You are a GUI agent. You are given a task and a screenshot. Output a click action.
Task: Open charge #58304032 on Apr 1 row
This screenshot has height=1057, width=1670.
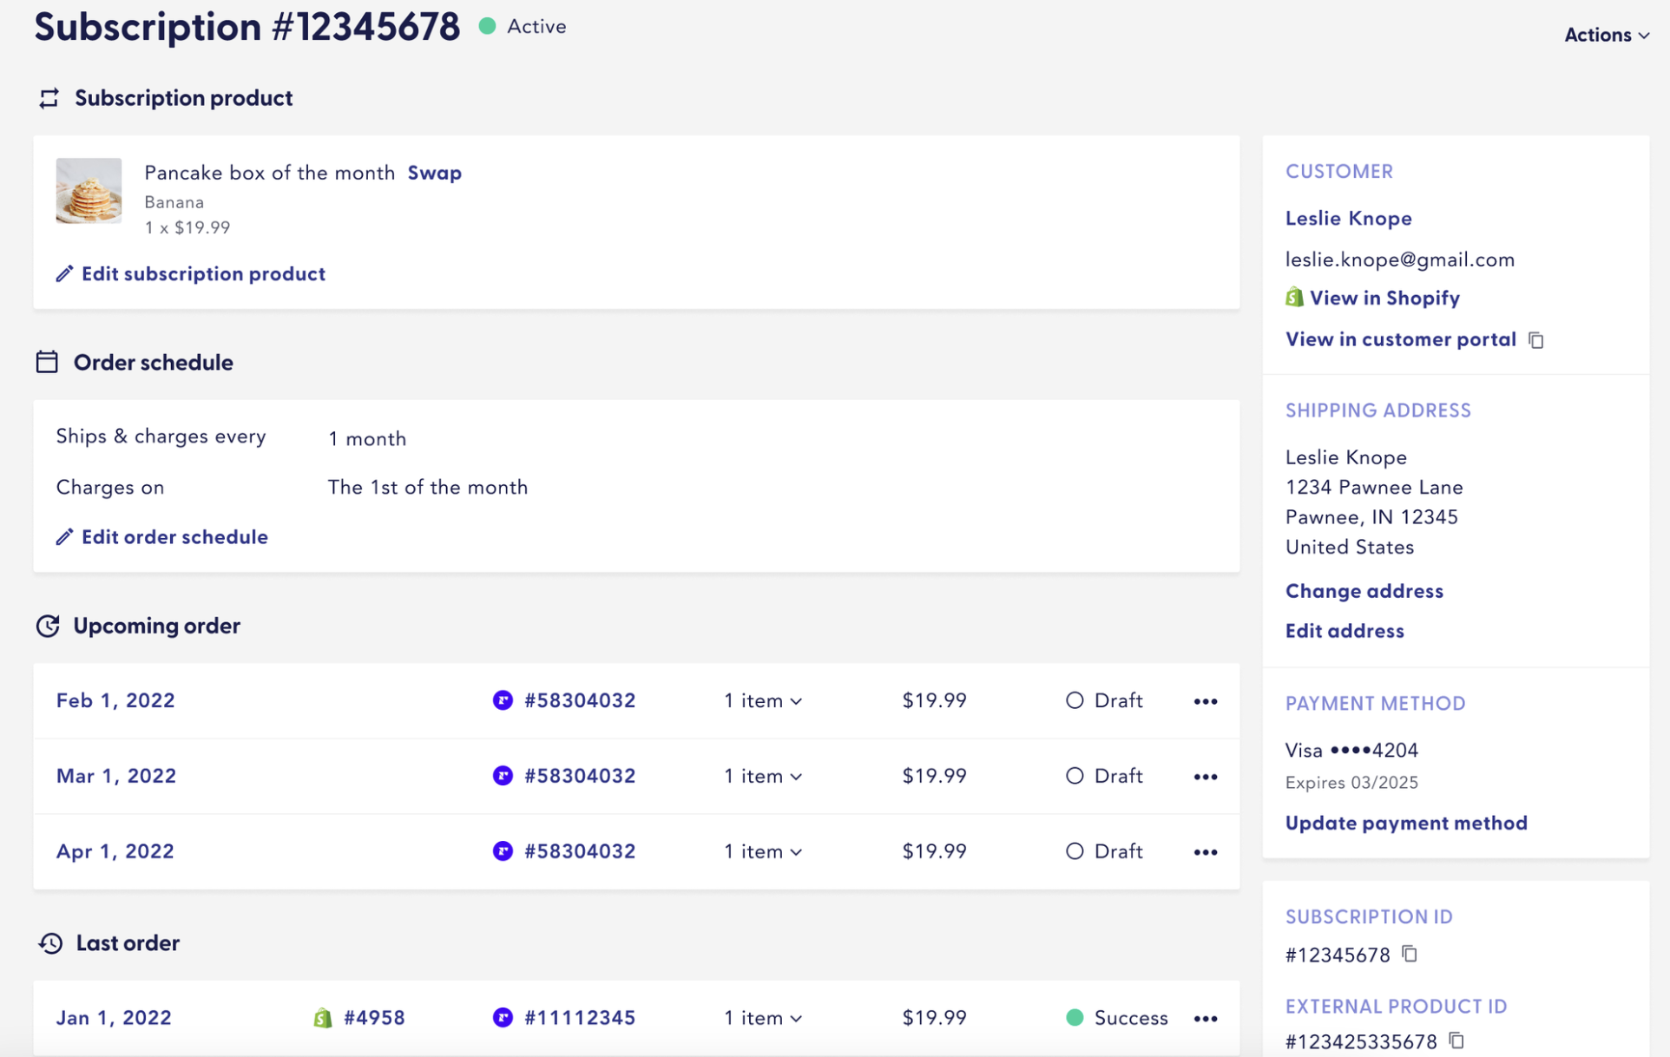click(x=579, y=851)
